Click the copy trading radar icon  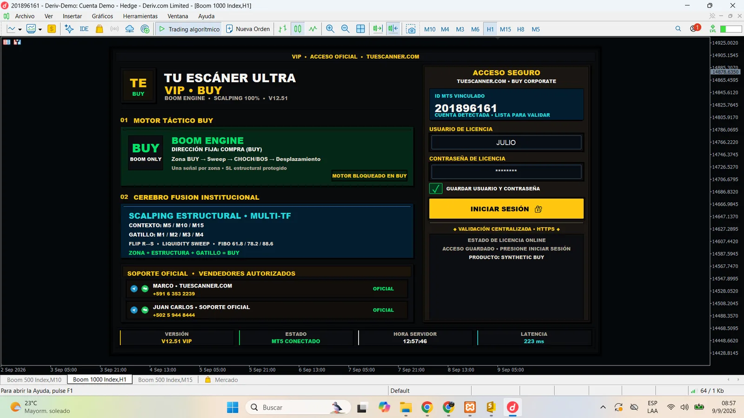145,29
